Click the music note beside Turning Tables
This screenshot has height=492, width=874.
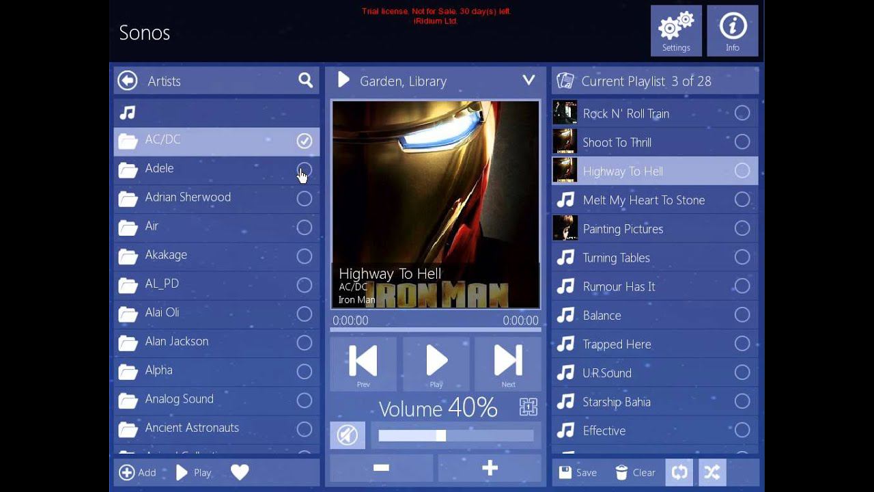click(565, 257)
